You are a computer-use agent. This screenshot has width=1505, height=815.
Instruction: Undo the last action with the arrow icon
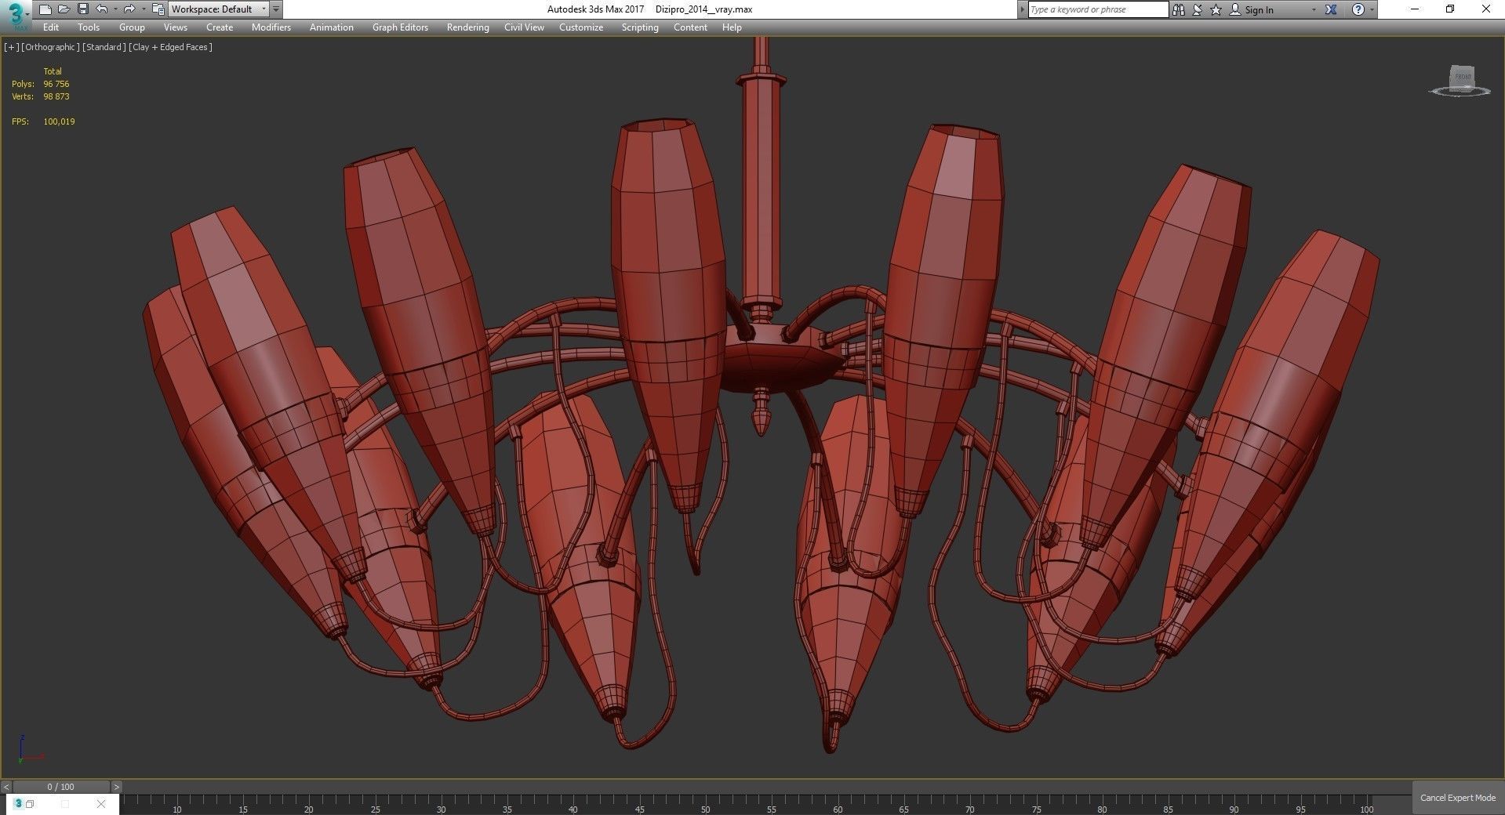101,9
